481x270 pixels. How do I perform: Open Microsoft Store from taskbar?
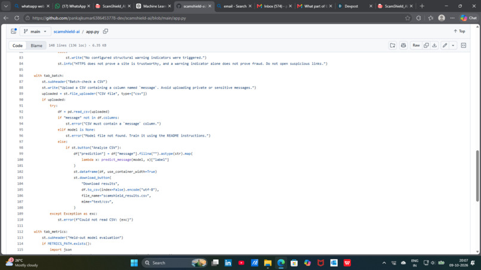294,263
